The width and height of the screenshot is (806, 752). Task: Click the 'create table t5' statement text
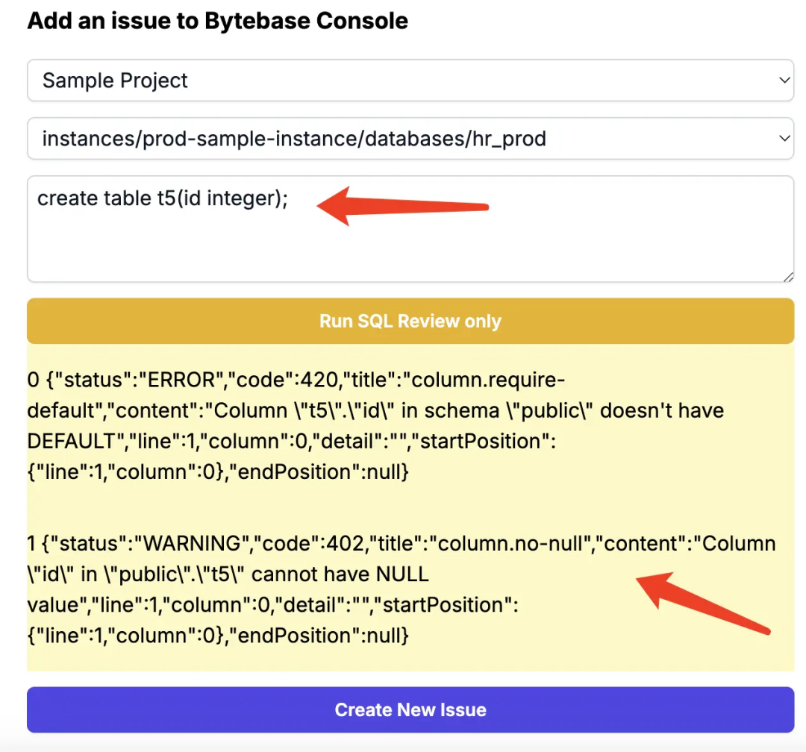coord(163,198)
